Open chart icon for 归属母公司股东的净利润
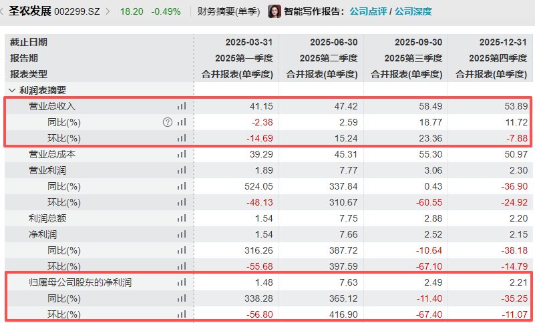Viewport: 535px width, 323px height. pyautogui.click(x=182, y=282)
